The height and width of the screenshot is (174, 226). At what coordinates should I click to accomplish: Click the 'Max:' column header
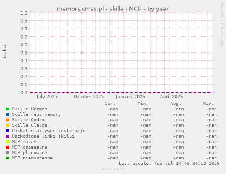point(208,104)
